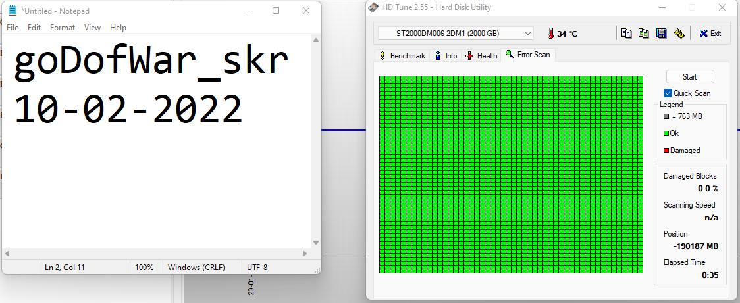Click the copy info icon in HD Tune toolbar
The image size is (740, 303).
pyautogui.click(x=626, y=34)
